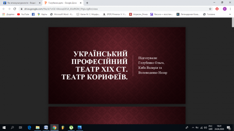
Task: Open the Chrome profile avatar
Action: coord(224,9)
